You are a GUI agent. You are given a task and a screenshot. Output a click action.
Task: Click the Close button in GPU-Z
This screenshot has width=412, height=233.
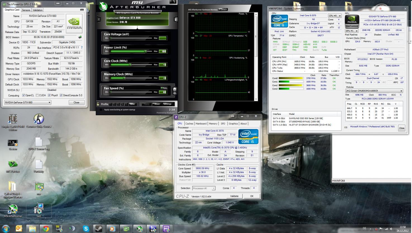tap(76, 103)
